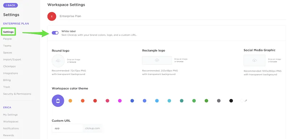Click the red Enterprise Plan workspace avatar
This screenshot has width=290, height=139.
(x=52, y=16)
